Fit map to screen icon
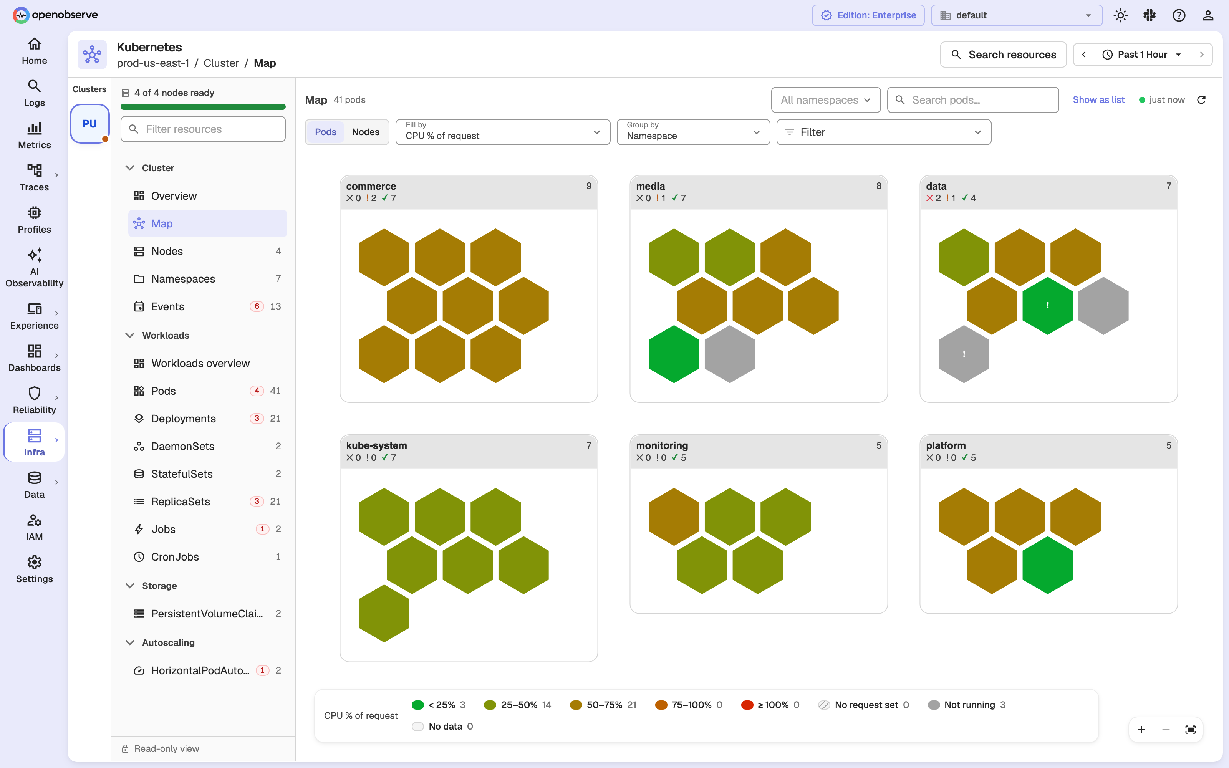This screenshot has width=1229, height=768. (x=1191, y=730)
